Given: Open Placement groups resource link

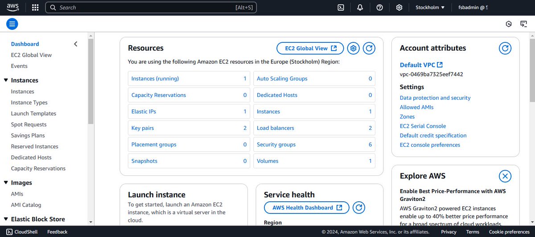Looking at the screenshot, I should (154, 145).
